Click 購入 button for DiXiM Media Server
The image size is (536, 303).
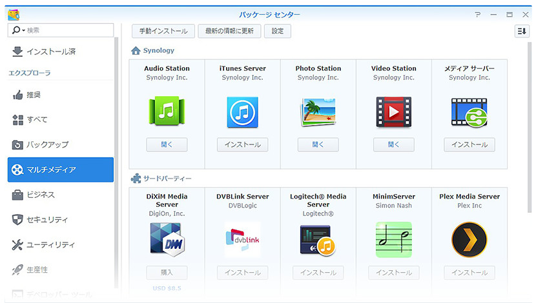167,273
